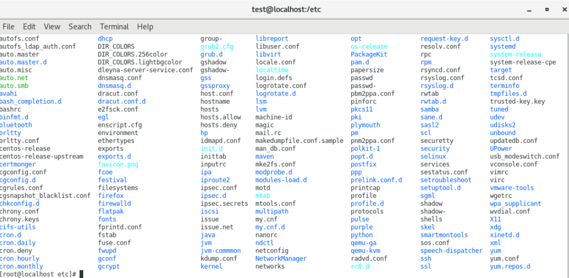Maximize the terminal window
Viewport: 569px width, 278px height.
point(547,9)
